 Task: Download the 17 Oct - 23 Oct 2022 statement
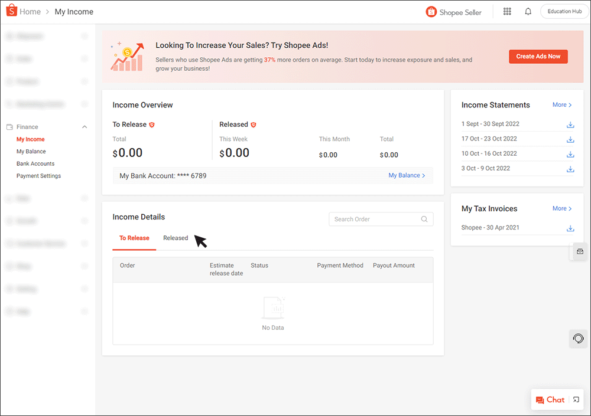[570, 139]
